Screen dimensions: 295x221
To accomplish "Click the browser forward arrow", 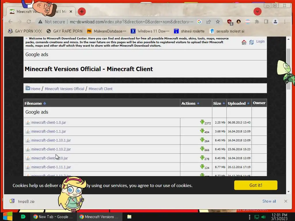I will (20, 22).
